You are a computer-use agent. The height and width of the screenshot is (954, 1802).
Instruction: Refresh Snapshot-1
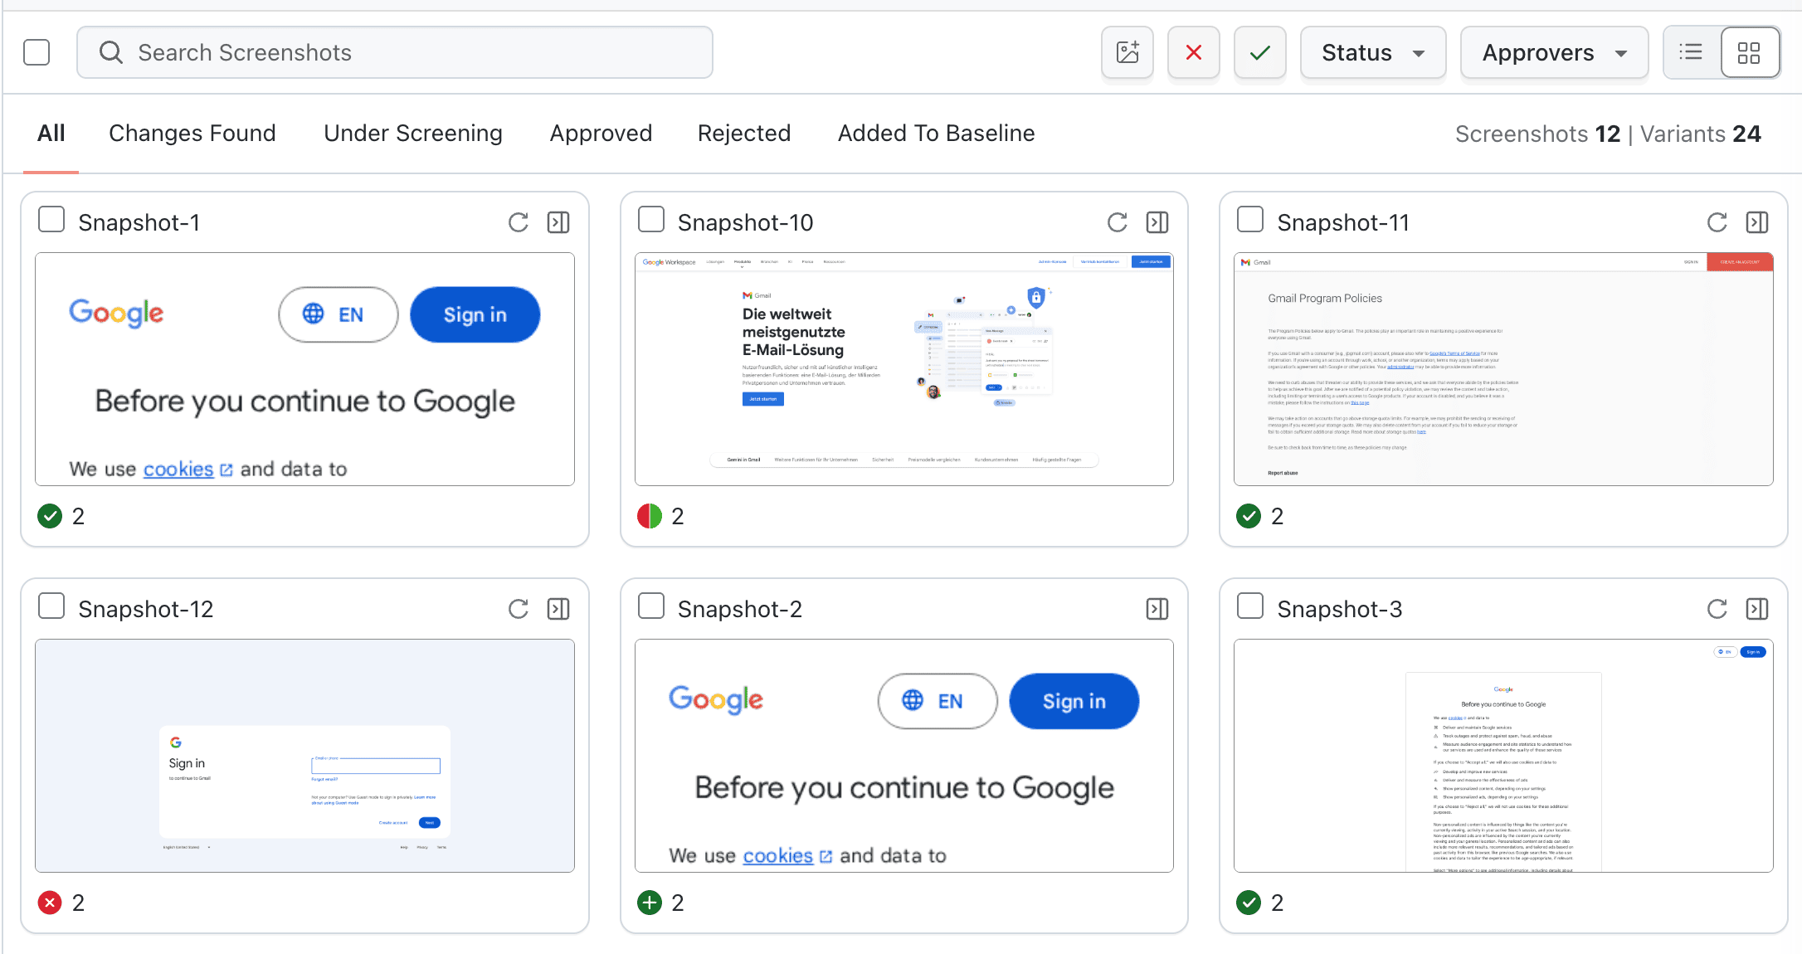click(x=518, y=222)
